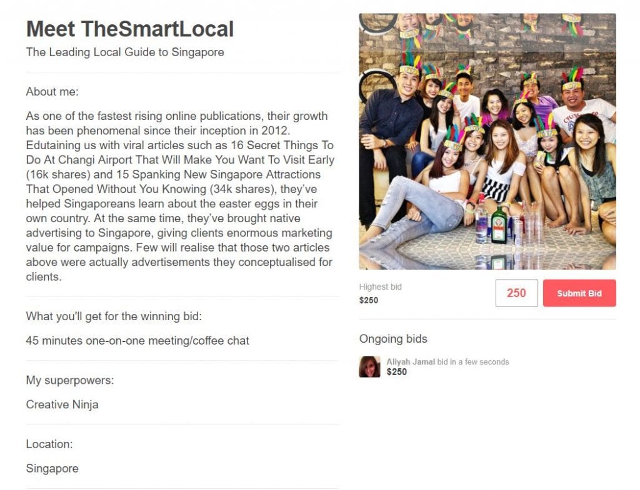Image resolution: width=640 pixels, height=490 pixels.
Task: Select the Leading Local Guide to Singapore subtitle
Action: [125, 52]
